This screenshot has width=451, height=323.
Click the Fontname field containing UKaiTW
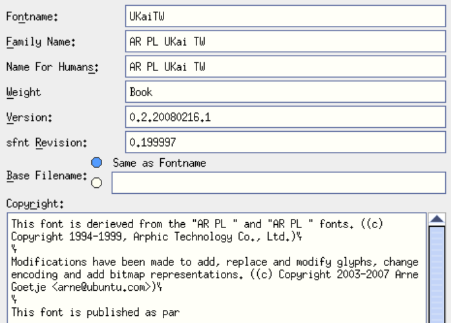285,17
